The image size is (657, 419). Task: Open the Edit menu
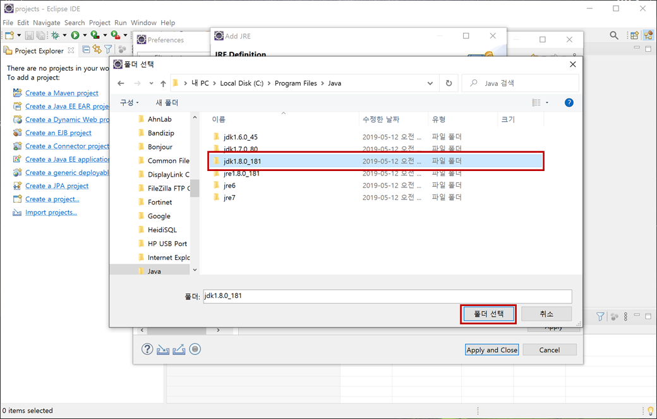pyautogui.click(x=23, y=23)
